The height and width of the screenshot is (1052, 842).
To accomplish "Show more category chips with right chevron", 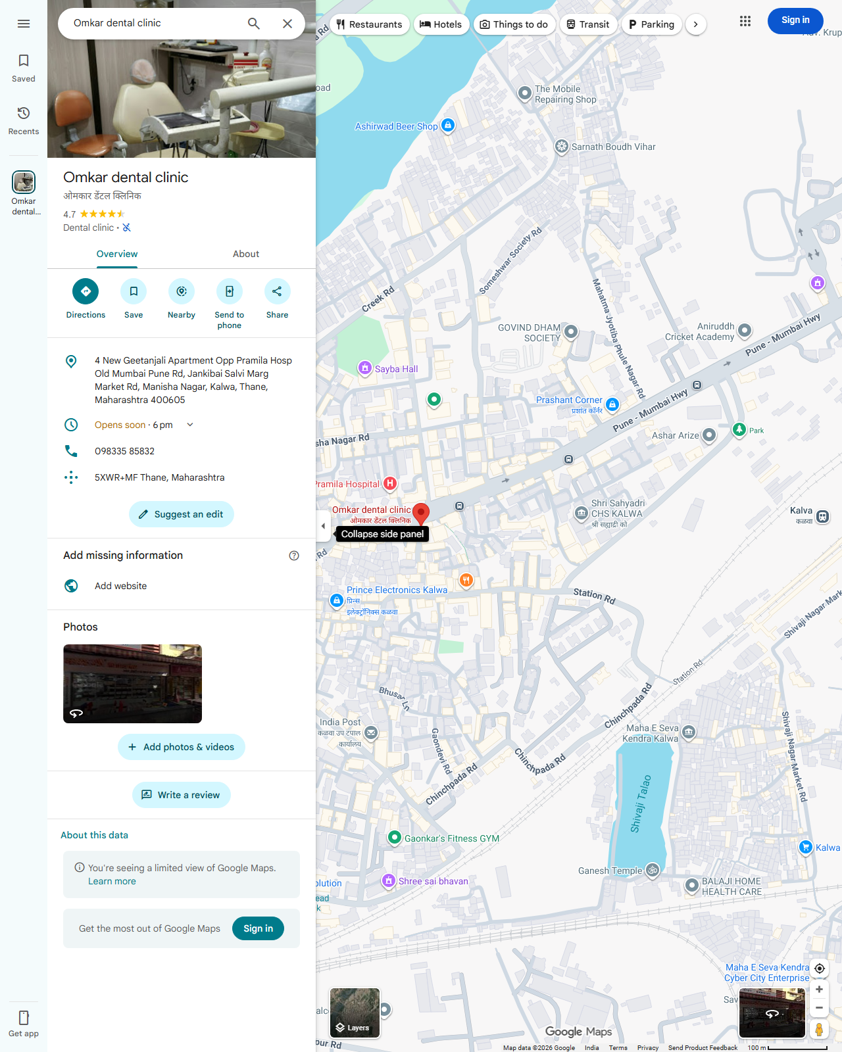I will (696, 24).
